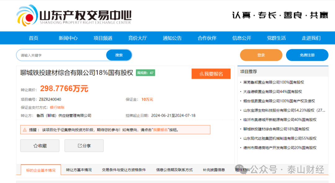Image resolution: width=335 pixels, height=183 pixels.
Task: Open the 竞价大厅 menu
Action: pyautogui.click(x=137, y=38)
